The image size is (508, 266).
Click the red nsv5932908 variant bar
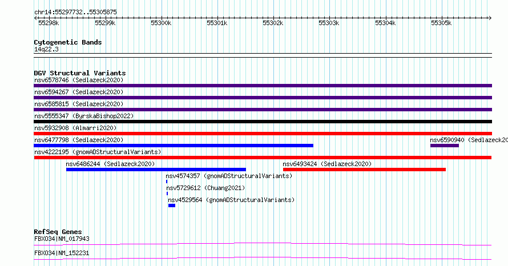click(263, 134)
